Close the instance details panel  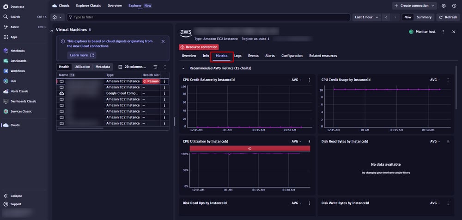tap(454, 32)
